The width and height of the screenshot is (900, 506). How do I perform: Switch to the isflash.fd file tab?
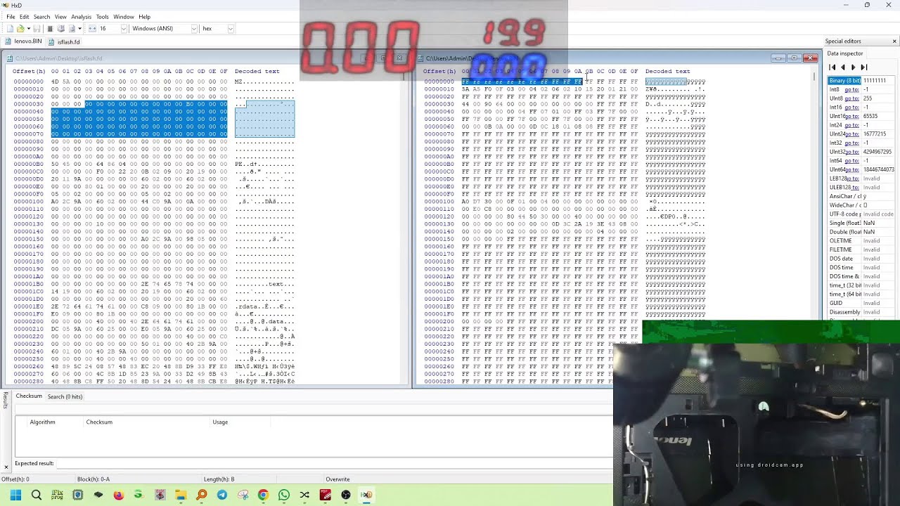tap(65, 41)
